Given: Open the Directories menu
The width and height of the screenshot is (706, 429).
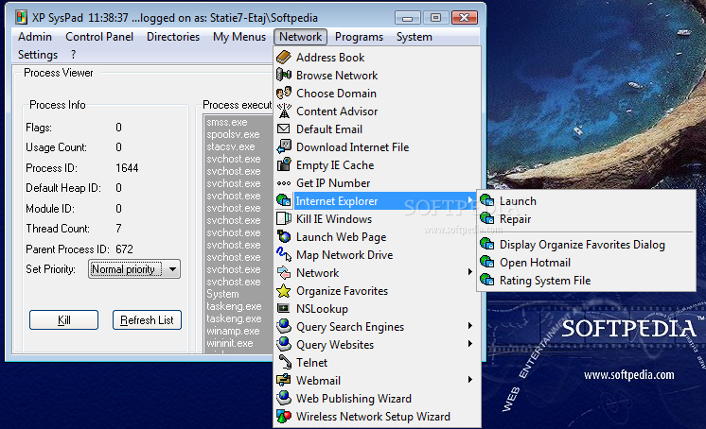Looking at the screenshot, I should (173, 37).
